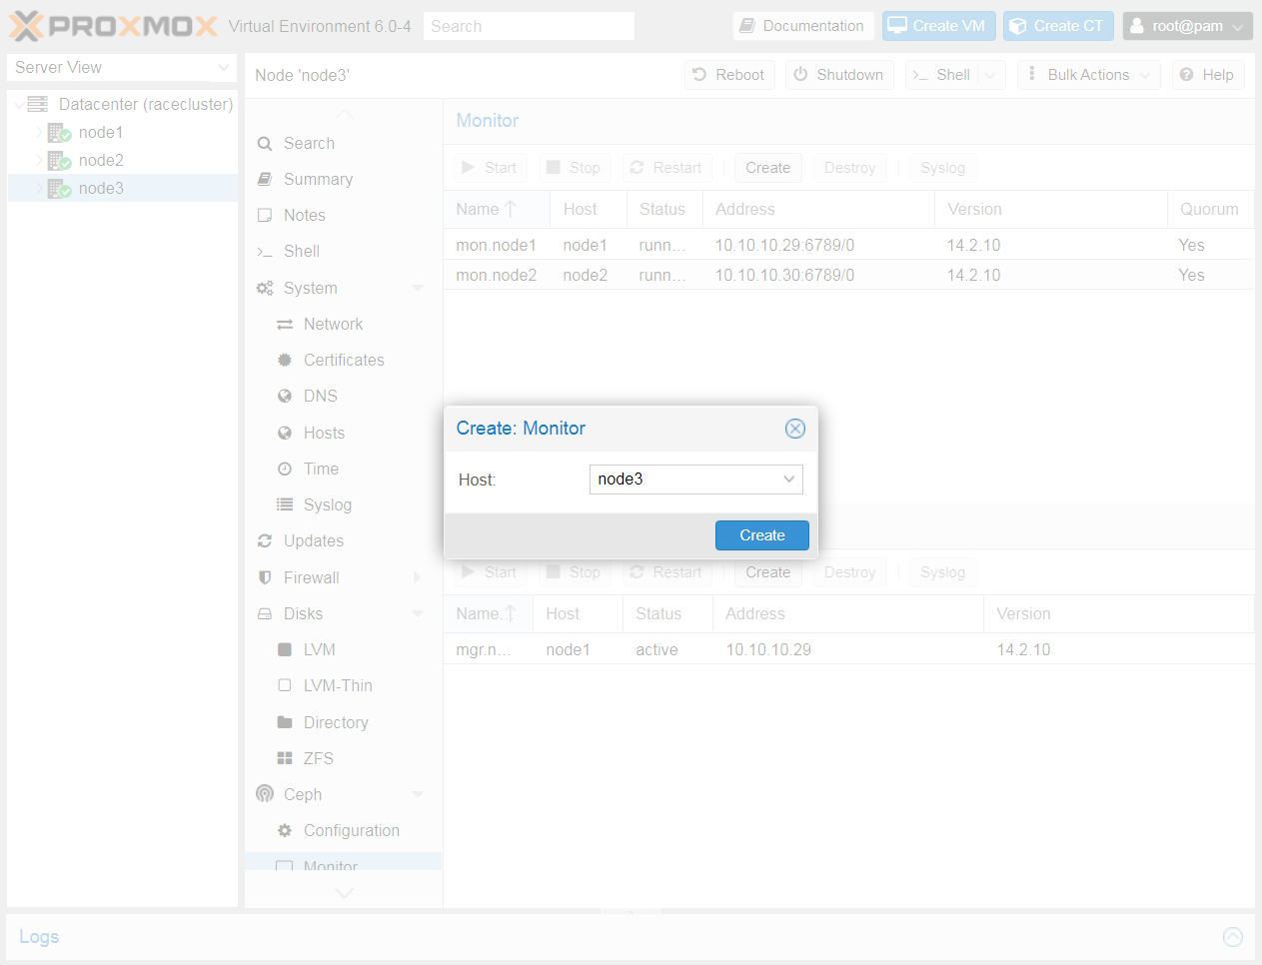Screen dimensions: 1262x965
Task: Open the Host combo box in dialog
Action: tap(788, 480)
